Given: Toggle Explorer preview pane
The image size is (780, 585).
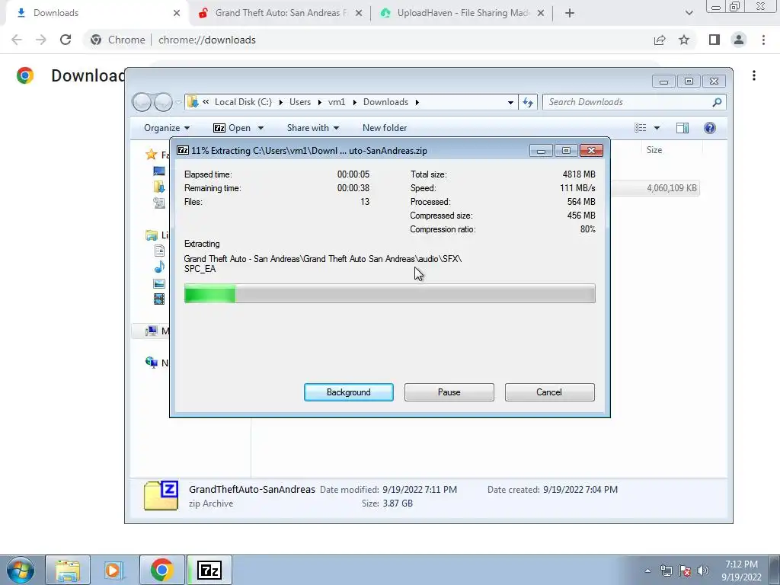Looking at the screenshot, I should click(682, 128).
